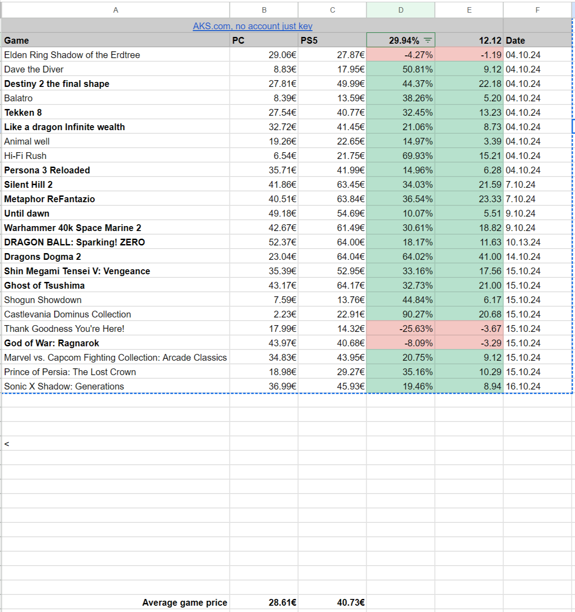Select the Animal well cell
Viewport: 575px width, 612px height.
tap(116, 141)
